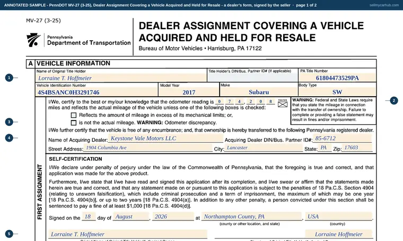The width and height of the screenshot is (403, 241).
Task: Click the State field showing PA
Action: click(x=325, y=148)
